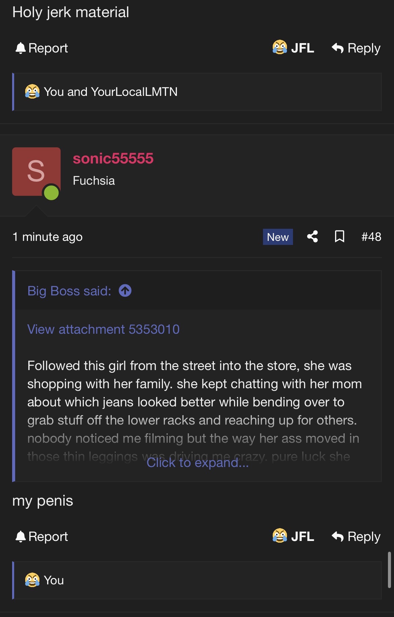
Task: Click to expand the quoted text
Action: (x=198, y=463)
